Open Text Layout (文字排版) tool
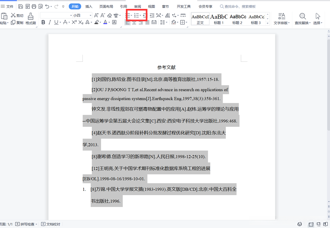 pyautogui.click(x=281, y=19)
